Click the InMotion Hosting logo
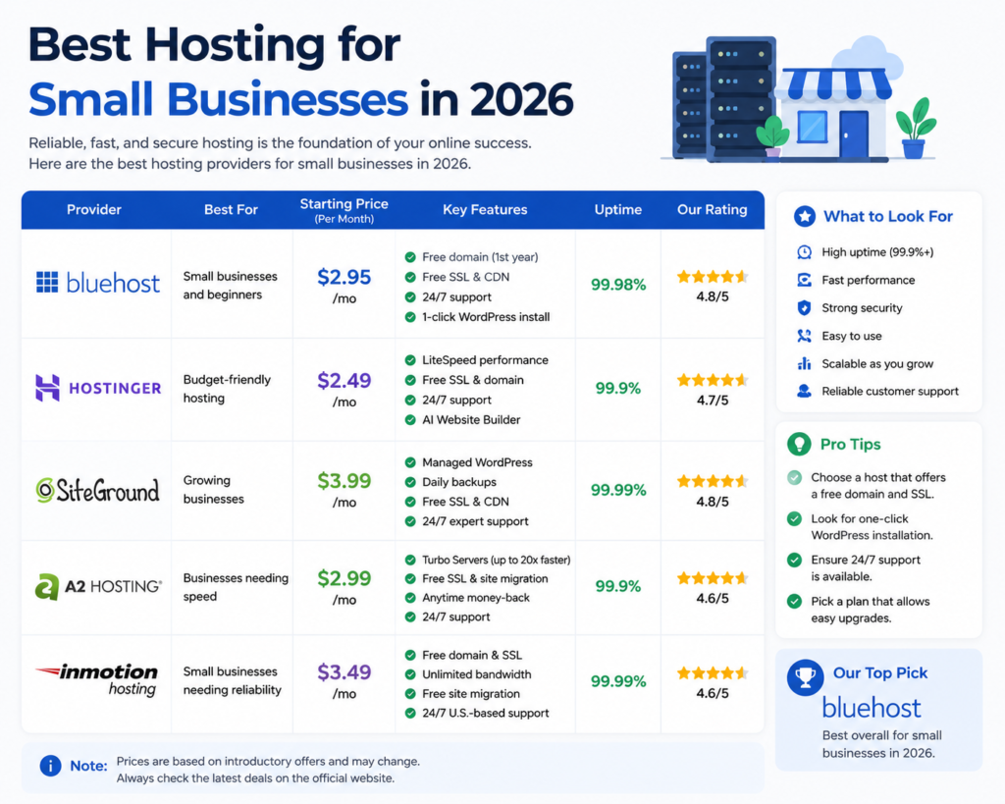 (96, 679)
